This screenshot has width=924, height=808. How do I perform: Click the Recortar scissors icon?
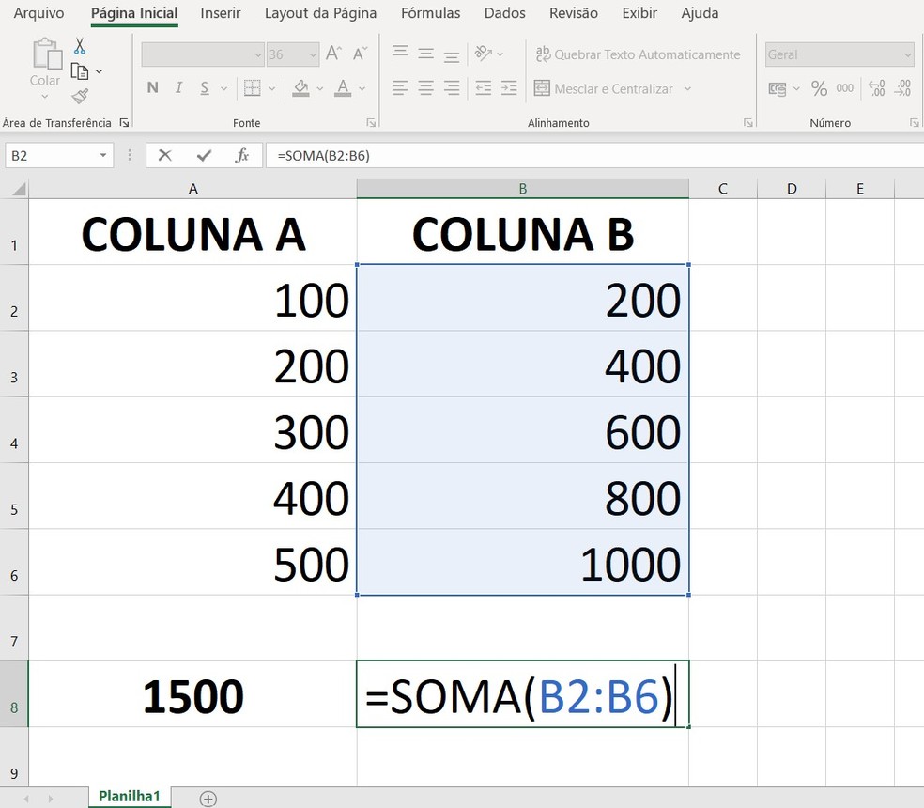(79, 44)
